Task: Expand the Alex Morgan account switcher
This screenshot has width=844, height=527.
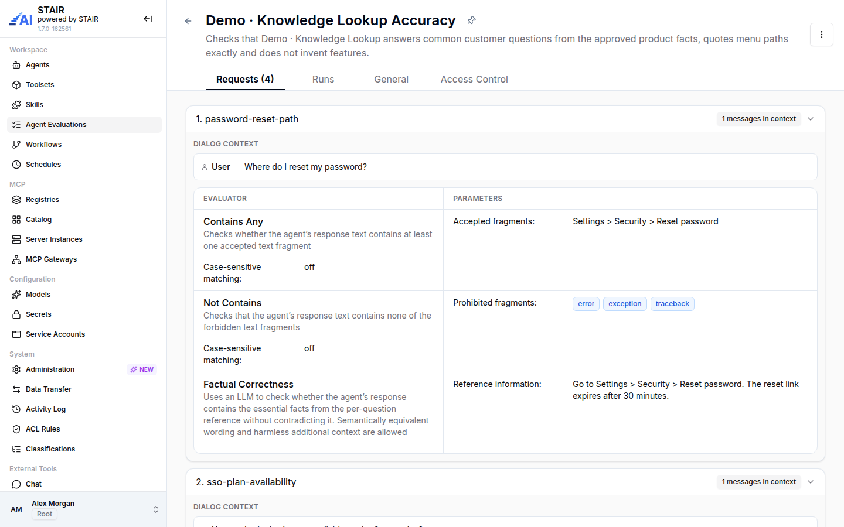Action: click(156, 509)
